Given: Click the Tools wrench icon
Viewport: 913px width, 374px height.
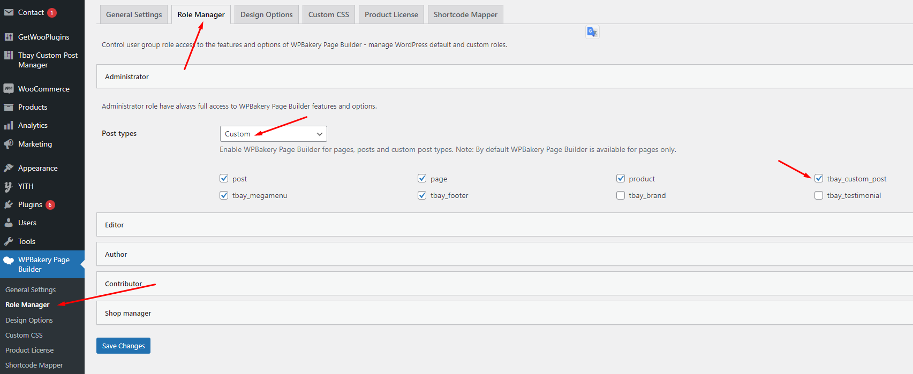Looking at the screenshot, I should (x=9, y=241).
